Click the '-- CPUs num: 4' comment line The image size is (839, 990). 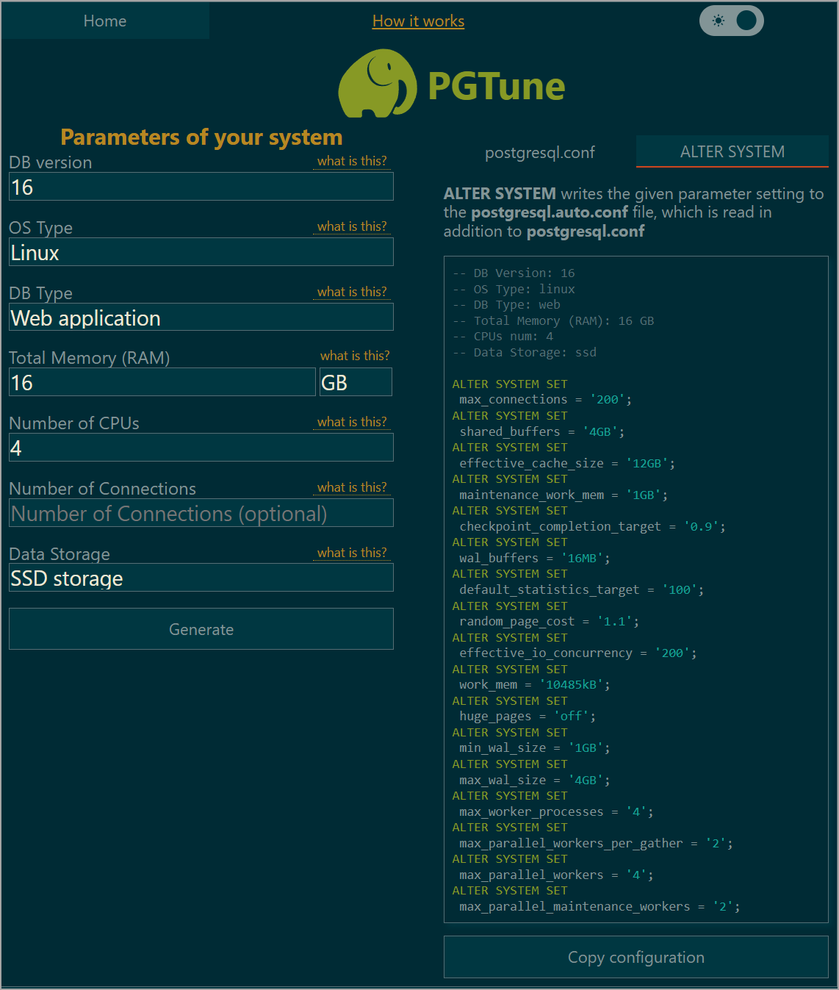point(503,336)
